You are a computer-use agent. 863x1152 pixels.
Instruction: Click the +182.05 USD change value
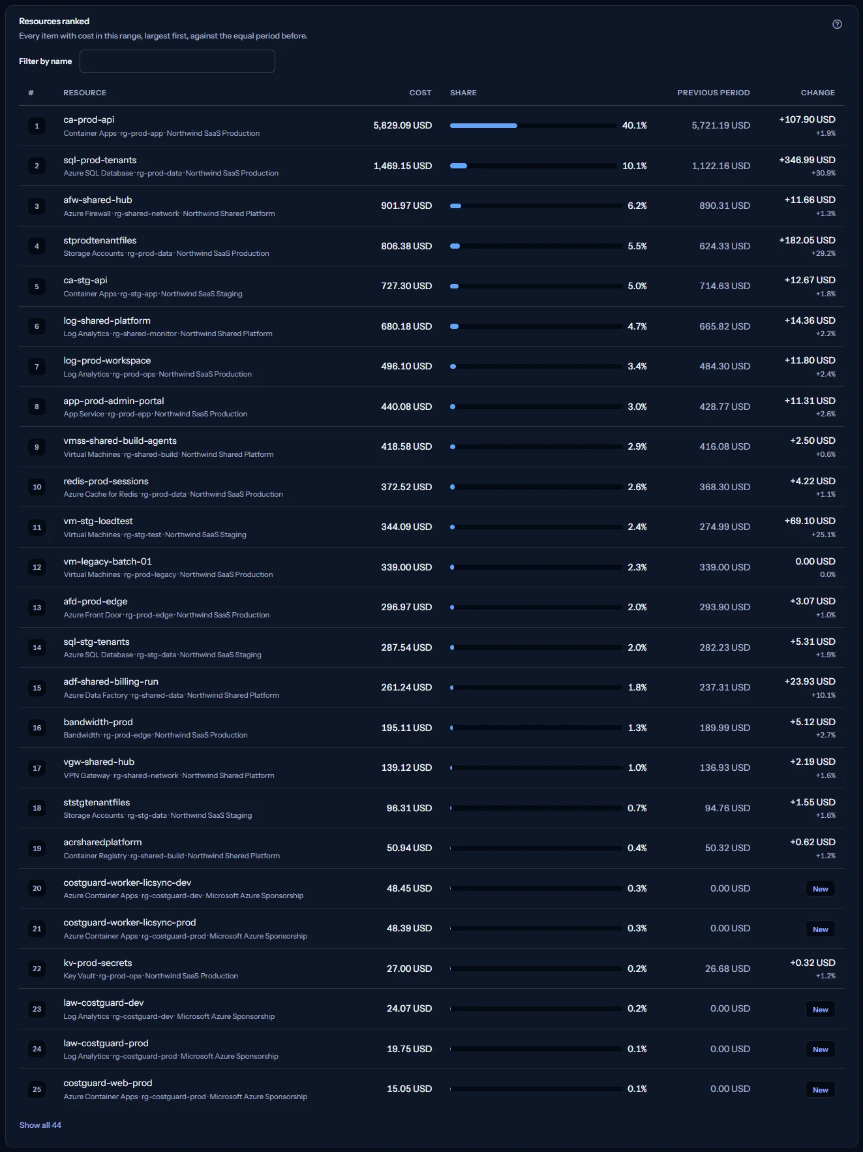[807, 240]
